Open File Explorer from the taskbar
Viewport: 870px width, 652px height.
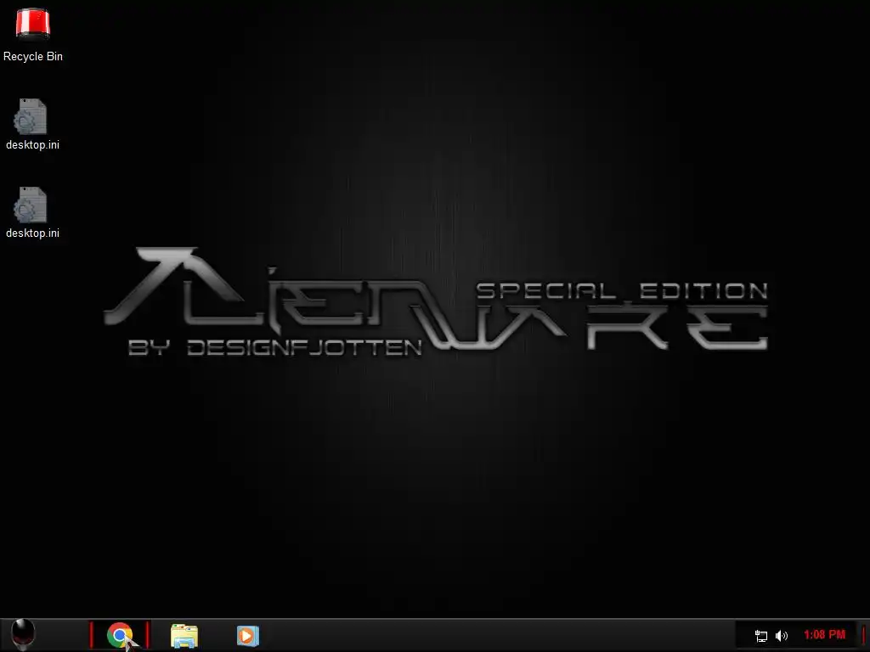coord(184,636)
